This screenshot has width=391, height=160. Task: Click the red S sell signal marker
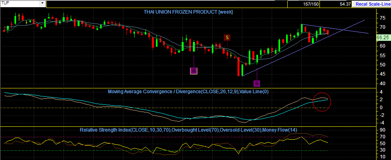click(227, 38)
